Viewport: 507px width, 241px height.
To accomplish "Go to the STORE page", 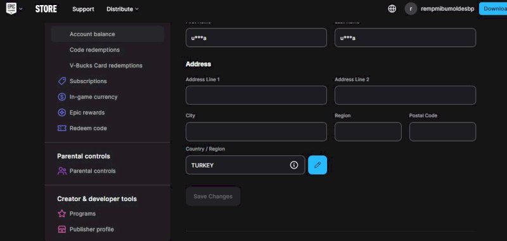I will pyautogui.click(x=46, y=9).
